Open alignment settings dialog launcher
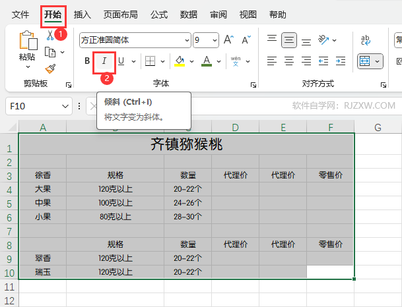 point(384,85)
